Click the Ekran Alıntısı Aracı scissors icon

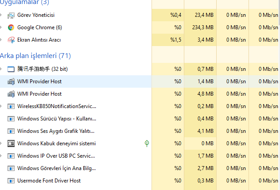[x=11, y=40]
